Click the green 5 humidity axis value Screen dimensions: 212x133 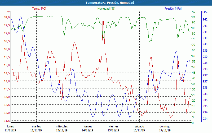click(x=193, y=117)
